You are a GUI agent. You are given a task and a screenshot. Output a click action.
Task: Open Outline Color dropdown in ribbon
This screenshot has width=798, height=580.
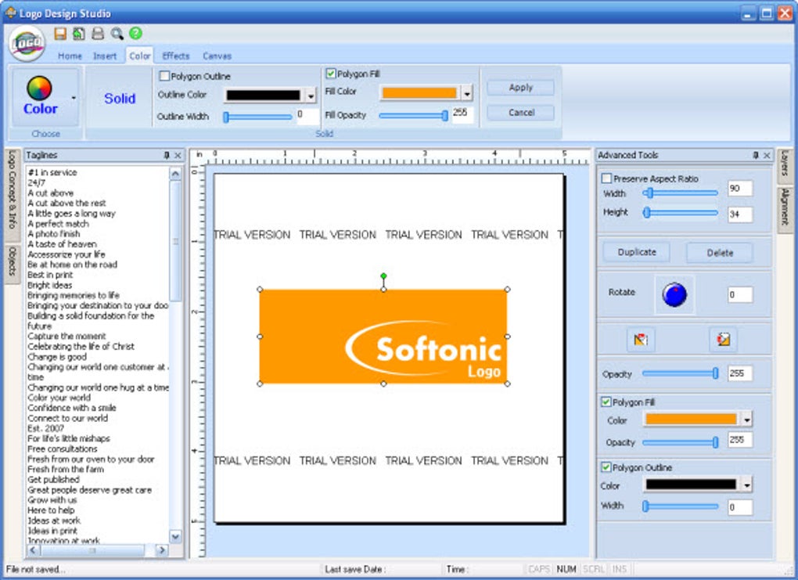(x=311, y=95)
